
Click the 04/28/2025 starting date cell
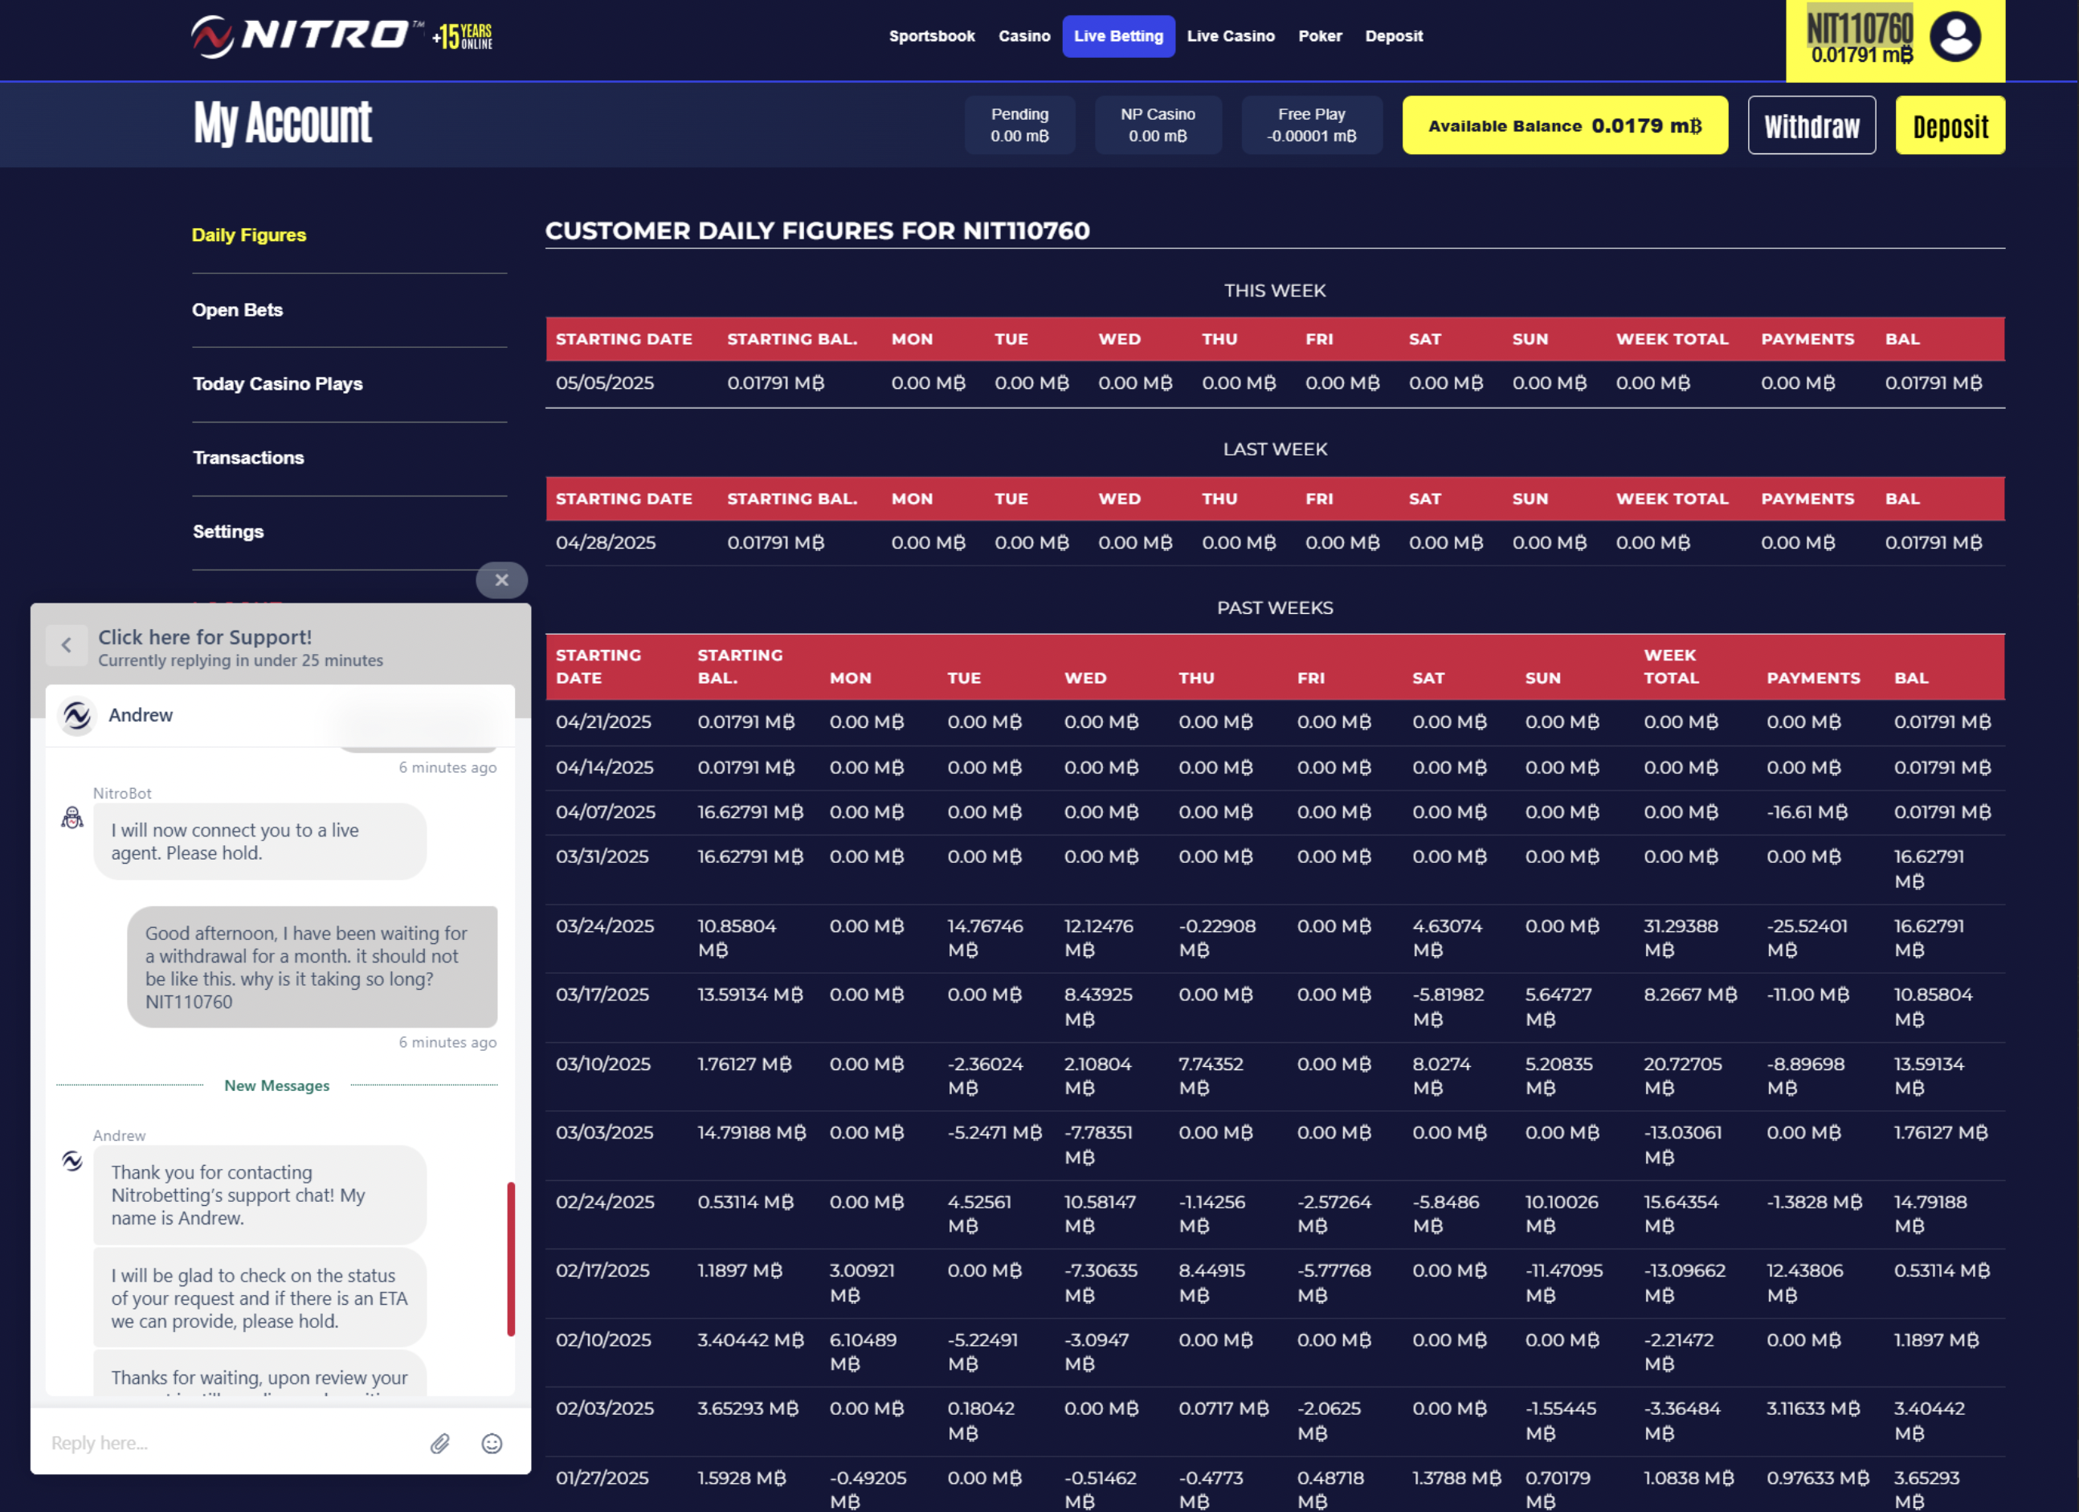click(605, 543)
